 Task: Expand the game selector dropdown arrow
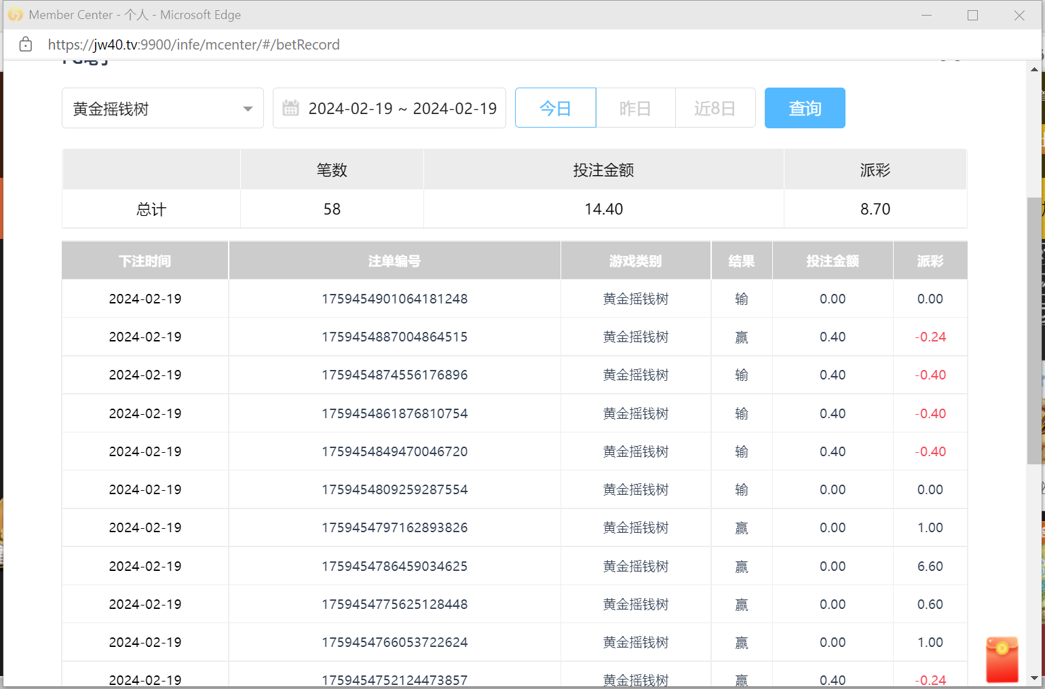coord(248,109)
